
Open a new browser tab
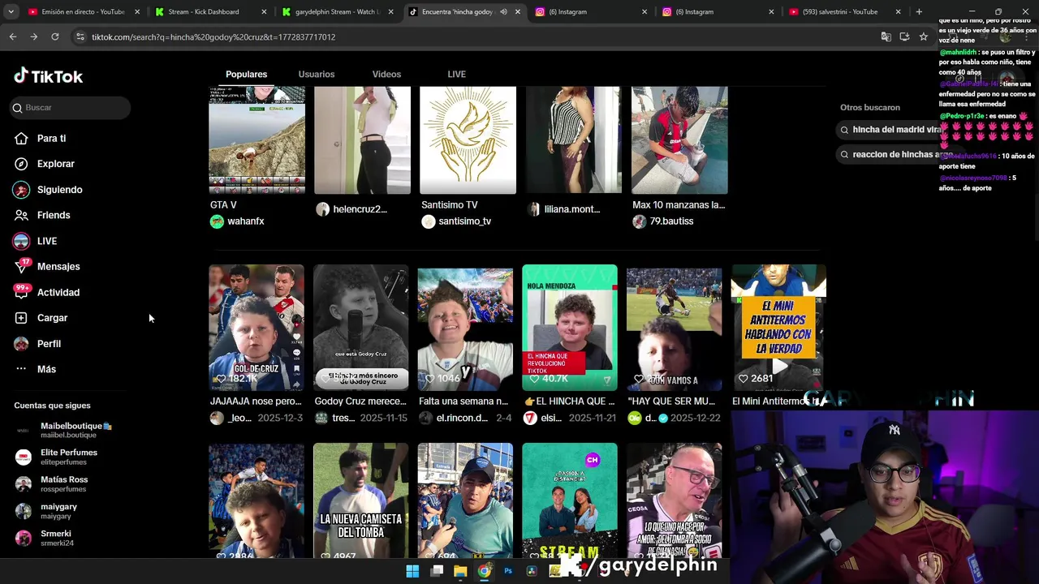click(919, 12)
